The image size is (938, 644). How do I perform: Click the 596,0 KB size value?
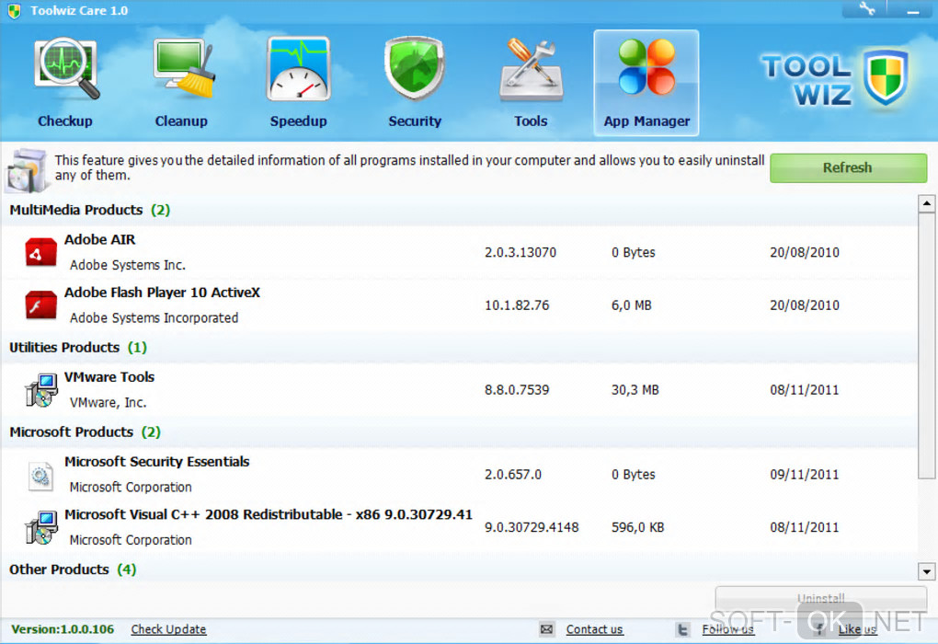point(637,527)
